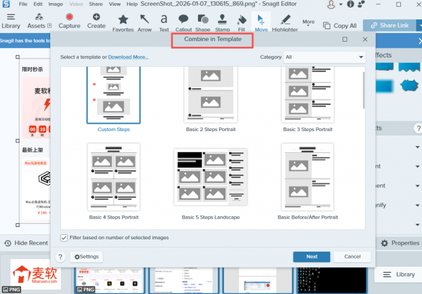The width and height of the screenshot is (422, 294).
Task: Click the Download More link
Action: [x=128, y=57]
